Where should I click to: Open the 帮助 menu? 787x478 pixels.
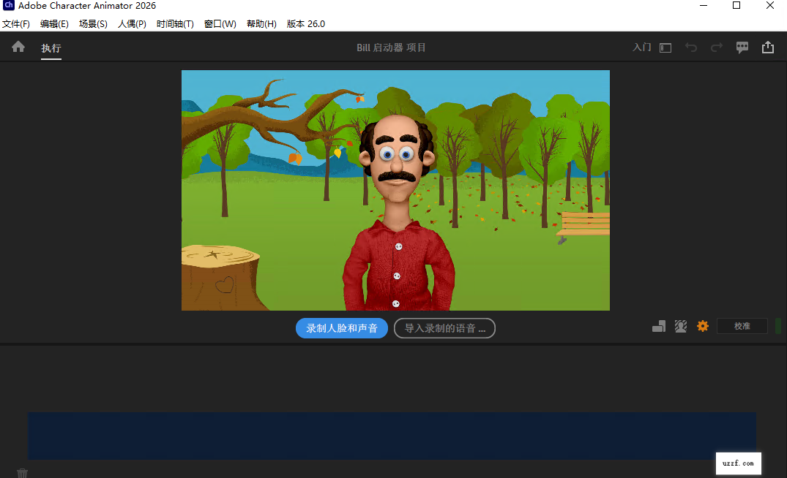[x=260, y=23]
